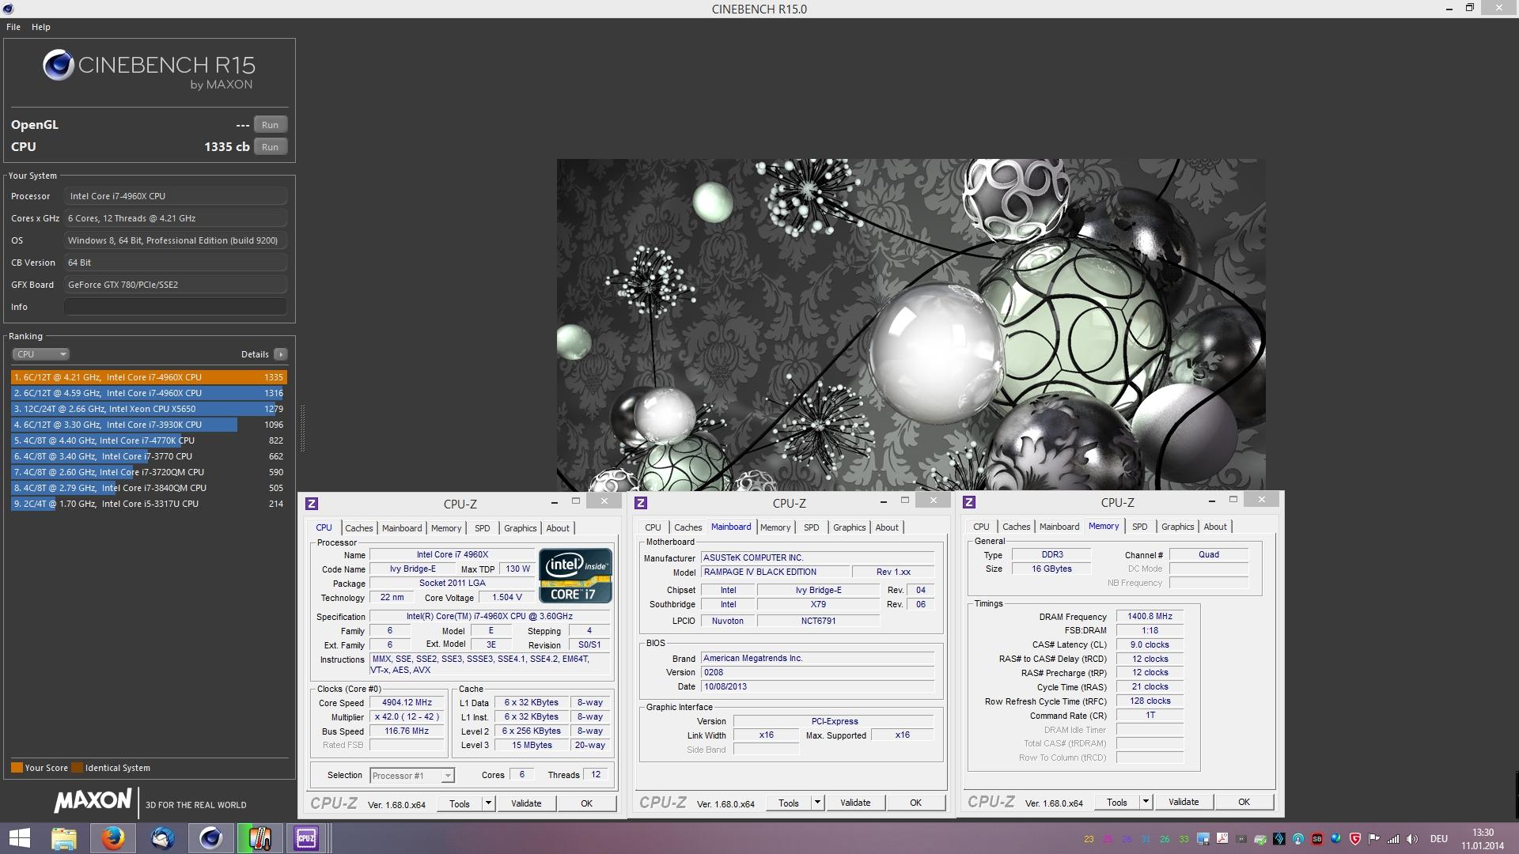Select ranking row 2 i7-4960X at 4.59 GHz
Screen dimensions: 1519x854
tap(149, 393)
